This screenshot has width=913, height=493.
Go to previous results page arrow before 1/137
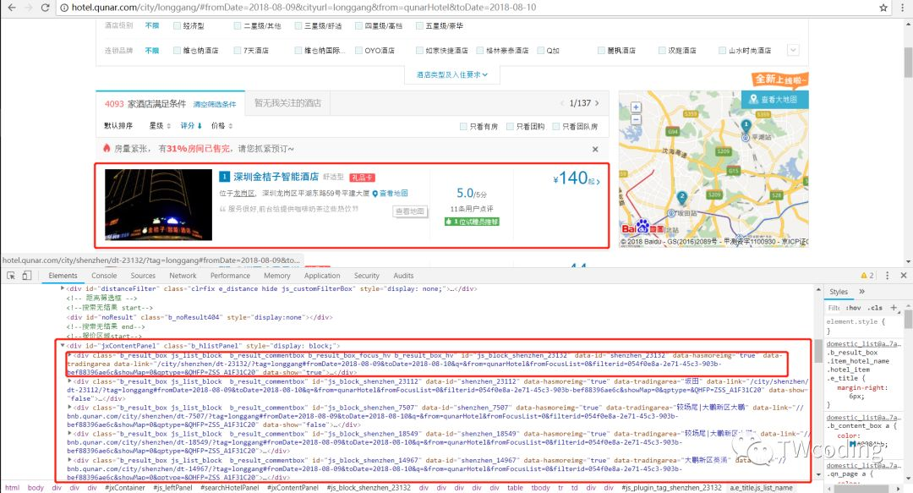562,103
